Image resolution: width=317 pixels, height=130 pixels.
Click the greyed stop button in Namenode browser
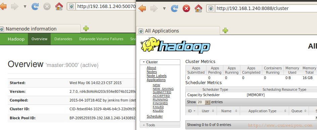click(47, 6)
